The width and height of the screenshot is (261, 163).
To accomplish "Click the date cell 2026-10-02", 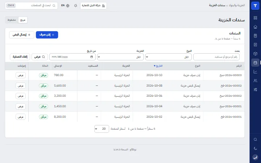I will pos(154,117).
